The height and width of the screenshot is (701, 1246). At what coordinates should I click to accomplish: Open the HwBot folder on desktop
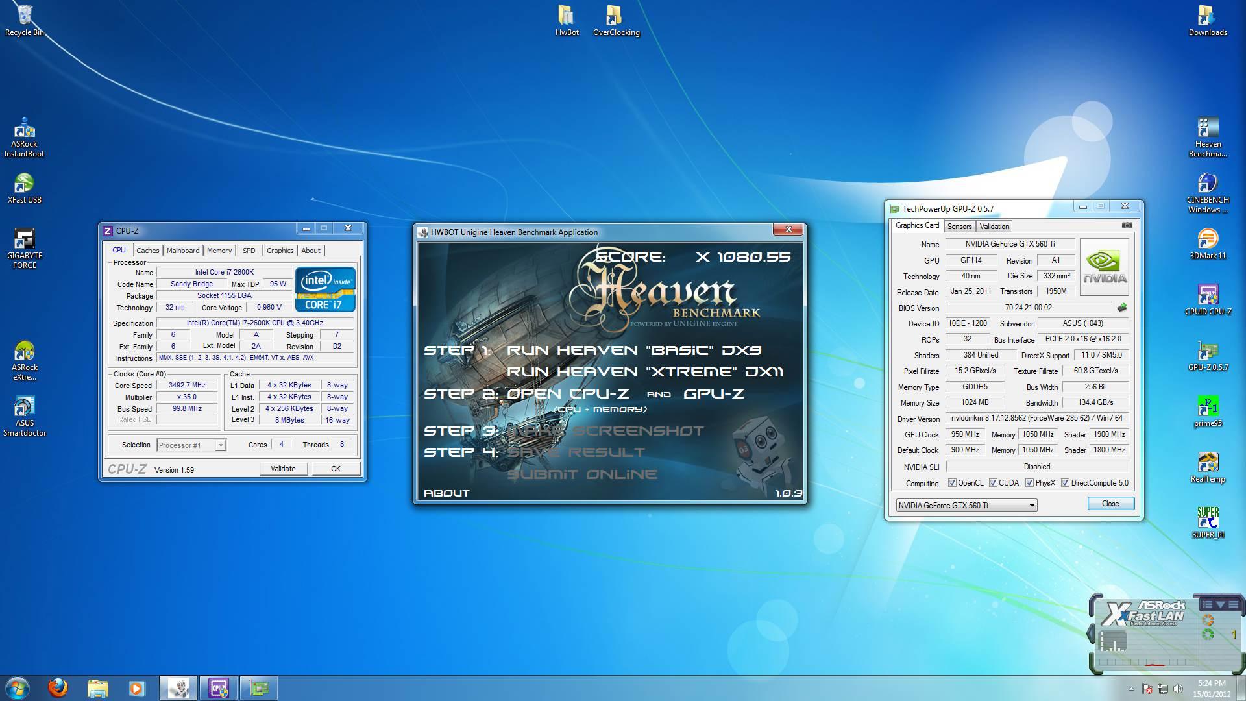(567, 20)
